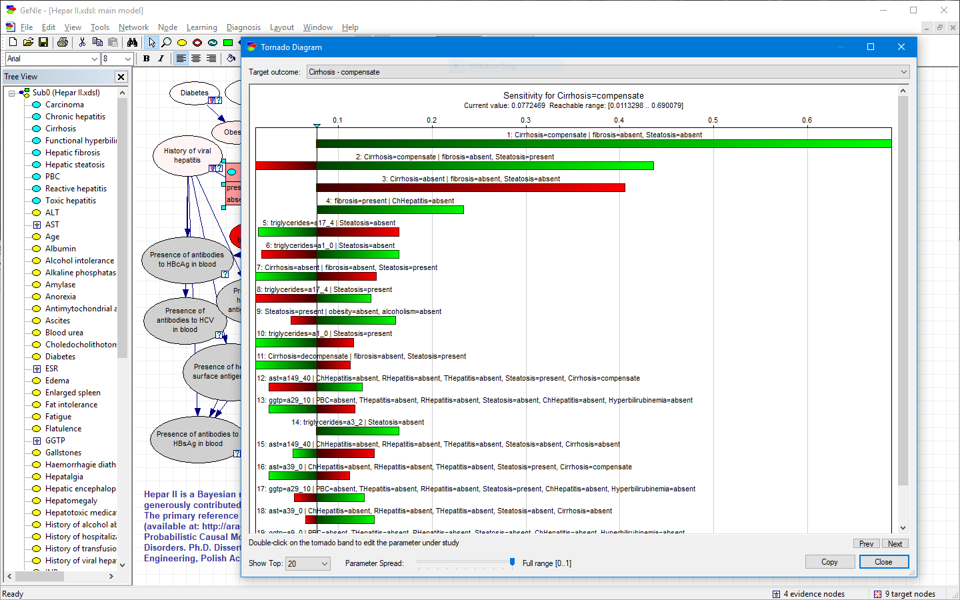Toggle bold text formatting

146,59
